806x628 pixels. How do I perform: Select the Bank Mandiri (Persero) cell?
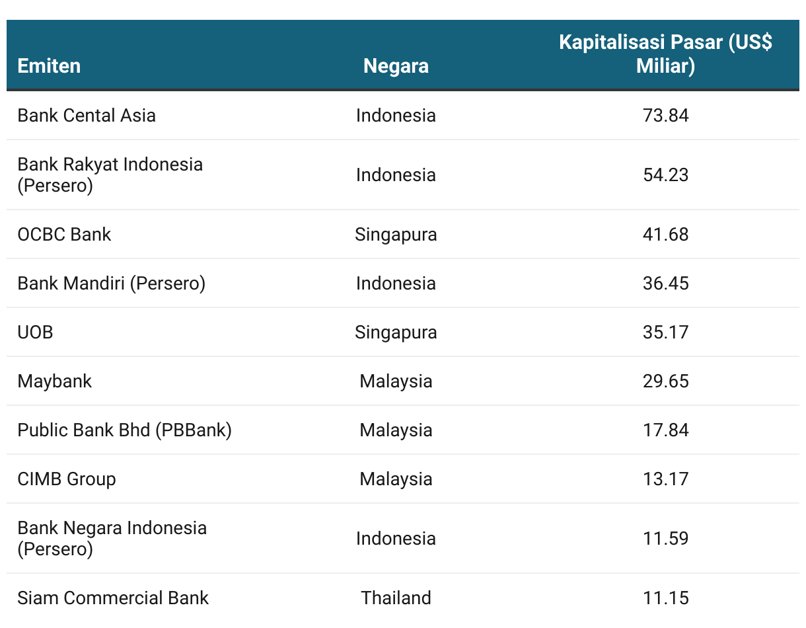[x=112, y=283]
